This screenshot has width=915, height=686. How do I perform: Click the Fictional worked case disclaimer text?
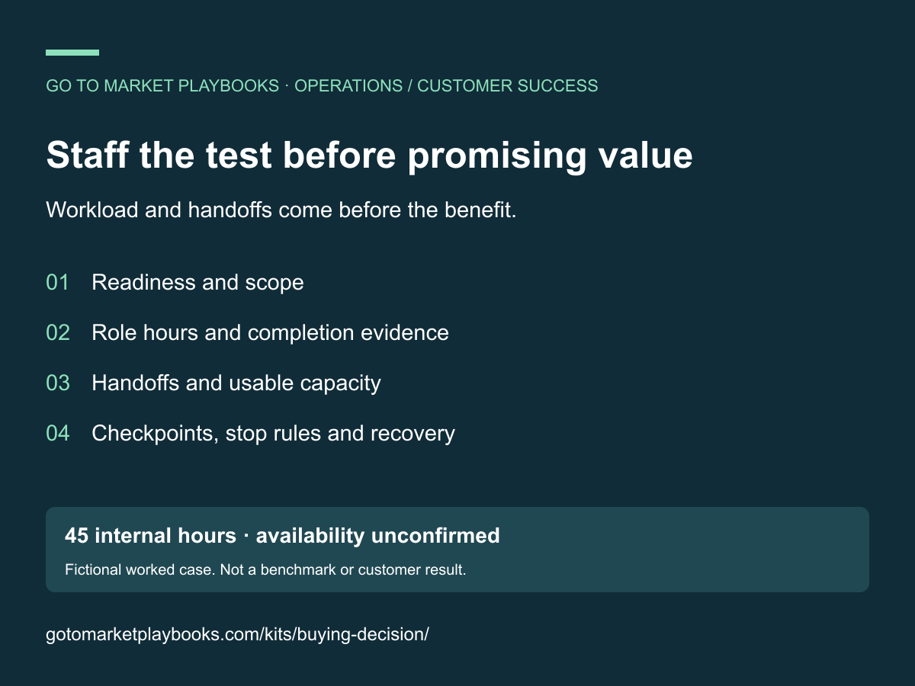(x=265, y=570)
